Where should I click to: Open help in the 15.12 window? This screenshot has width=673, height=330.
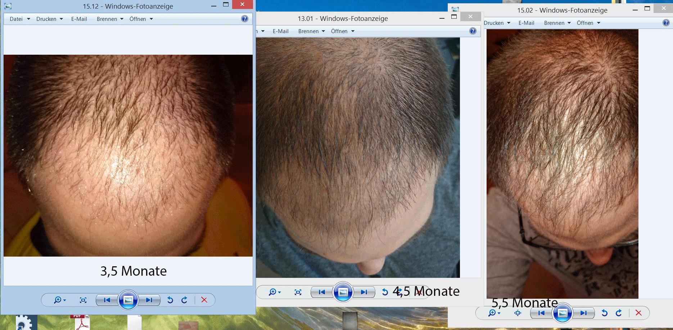(x=244, y=19)
